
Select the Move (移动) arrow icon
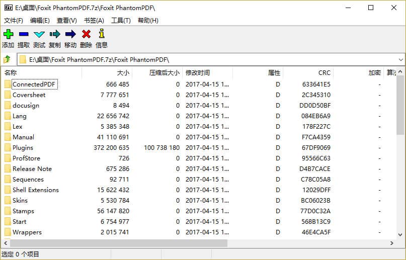click(x=70, y=34)
